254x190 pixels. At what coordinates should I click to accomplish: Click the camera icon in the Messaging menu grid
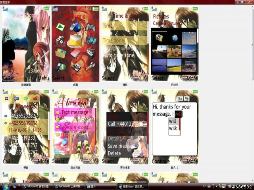pyautogui.click(x=60, y=40)
